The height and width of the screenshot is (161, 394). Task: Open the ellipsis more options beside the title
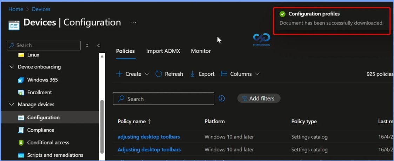[x=134, y=22]
